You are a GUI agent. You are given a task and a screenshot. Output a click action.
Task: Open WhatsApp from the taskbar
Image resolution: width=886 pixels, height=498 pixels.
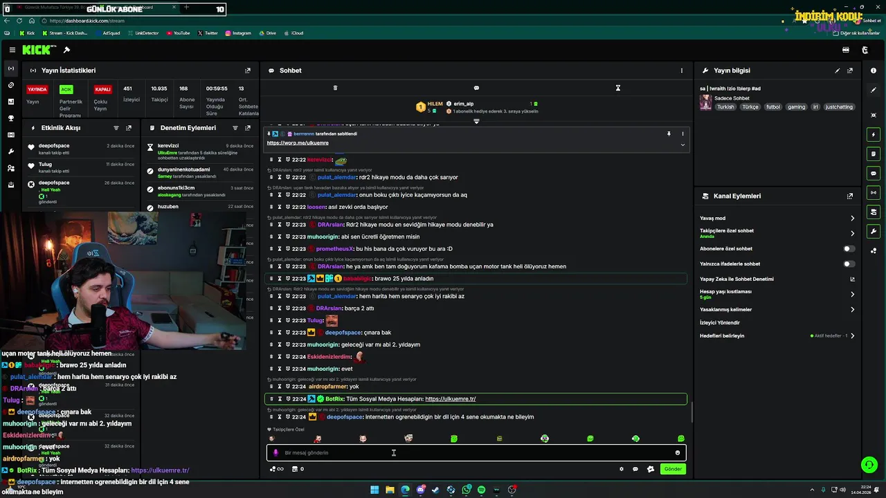click(x=467, y=490)
